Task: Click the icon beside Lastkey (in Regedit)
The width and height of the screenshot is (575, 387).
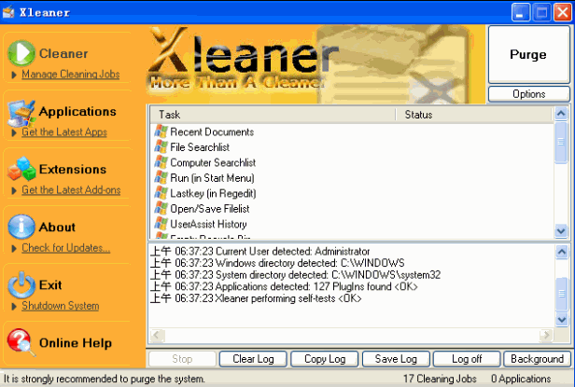Action: point(161,193)
